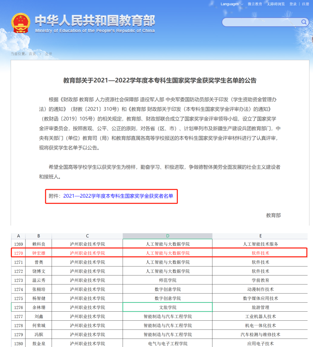Viewport: 313px width, 347px height.
Task: Select the cell 人工智能技术服务
Action: (x=260, y=244)
